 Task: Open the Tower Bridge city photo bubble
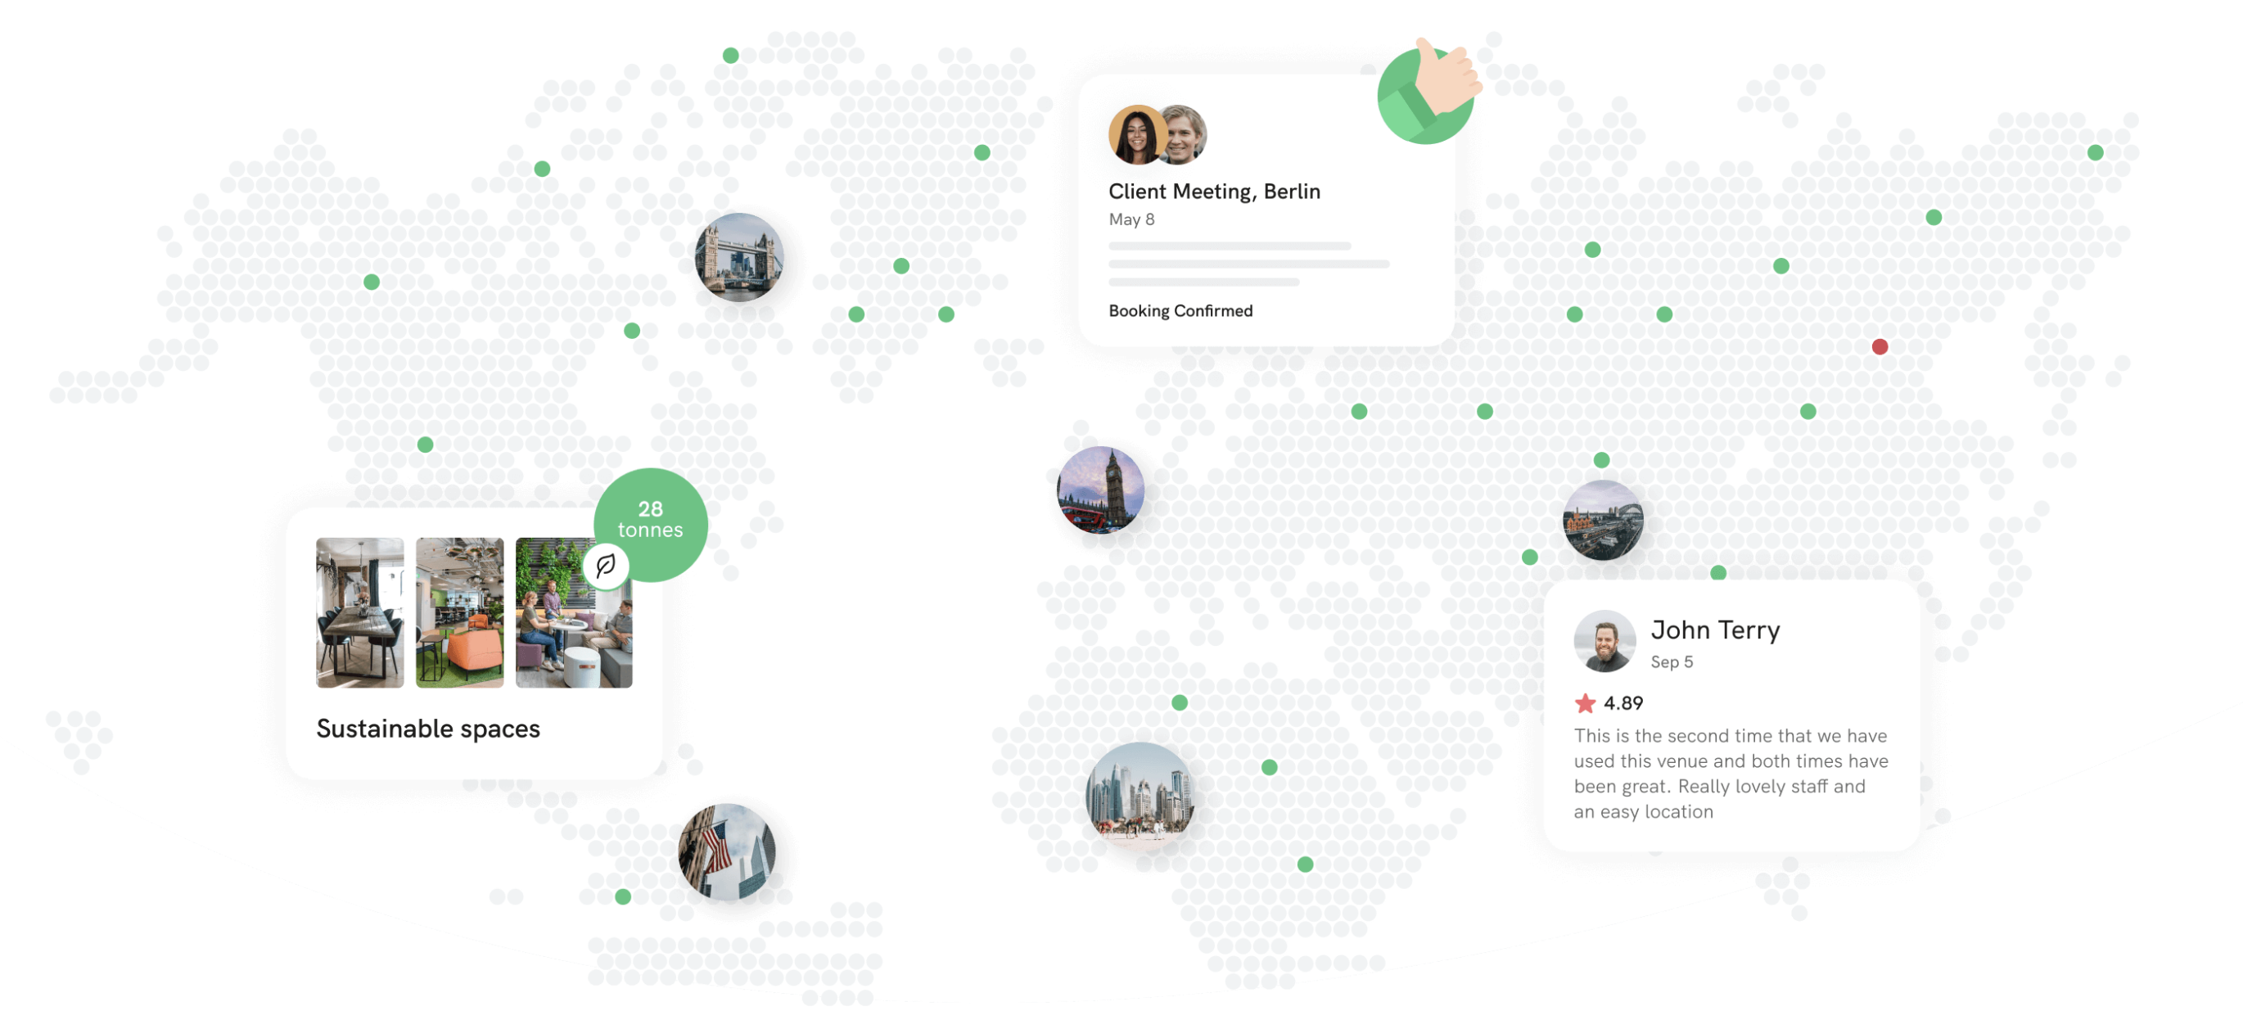pos(739,257)
